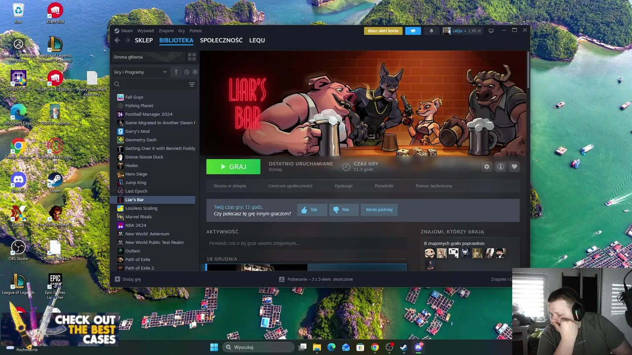Click the Wyszukaj taskbar search box
Image resolution: width=632 pixels, height=355 pixels.
pos(258,347)
